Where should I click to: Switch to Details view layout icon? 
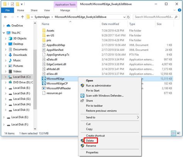173,133
